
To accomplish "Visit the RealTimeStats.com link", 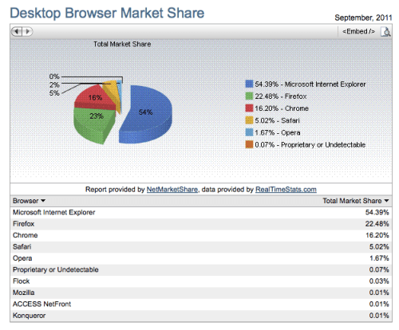I will coord(286,190).
